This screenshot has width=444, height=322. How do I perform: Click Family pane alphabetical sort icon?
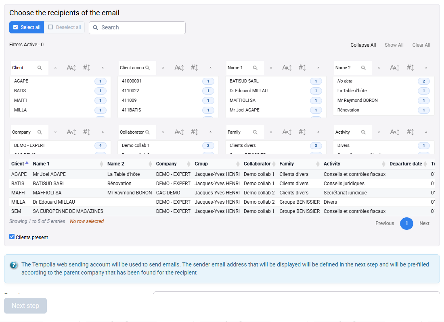tap(287, 132)
